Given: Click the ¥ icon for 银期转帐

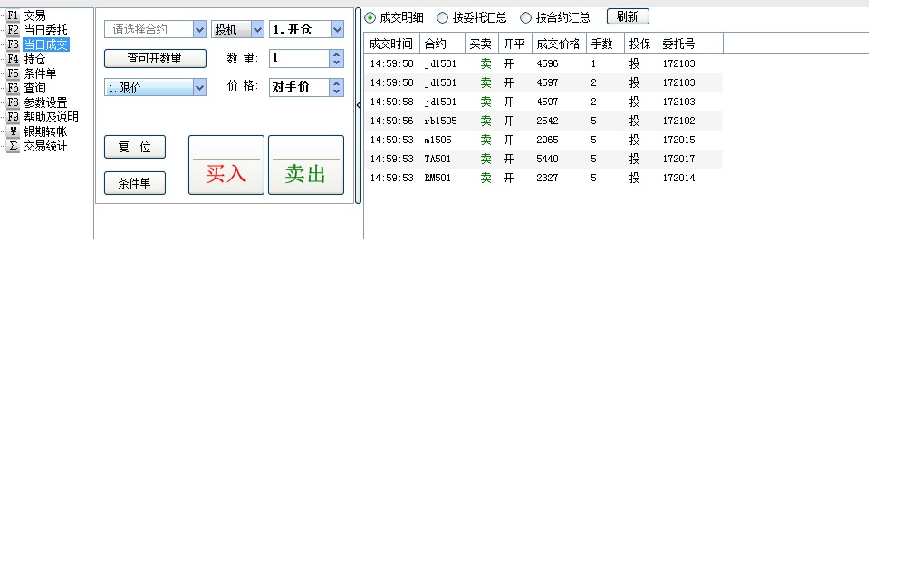Looking at the screenshot, I should click(x=13, y=131).
